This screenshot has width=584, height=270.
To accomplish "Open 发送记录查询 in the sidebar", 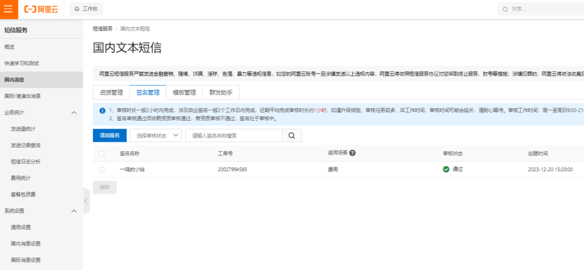I will click(x=26, y=145).
